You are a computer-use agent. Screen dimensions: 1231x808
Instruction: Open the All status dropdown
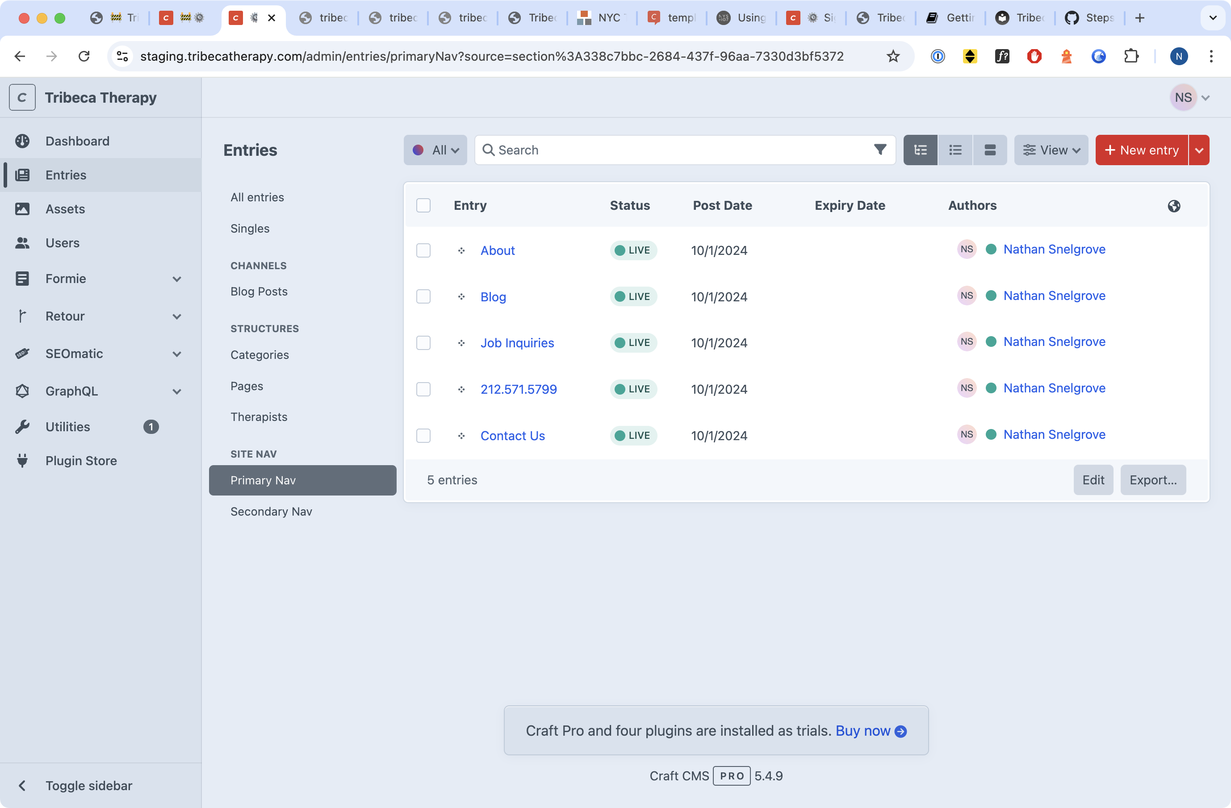click(x=435, y=150)
